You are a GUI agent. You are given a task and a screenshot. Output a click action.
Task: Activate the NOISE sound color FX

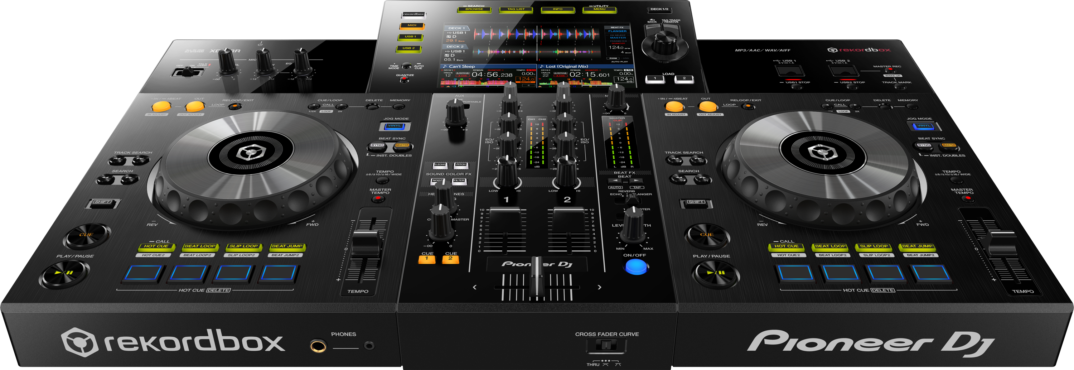[x=437, y=182]
